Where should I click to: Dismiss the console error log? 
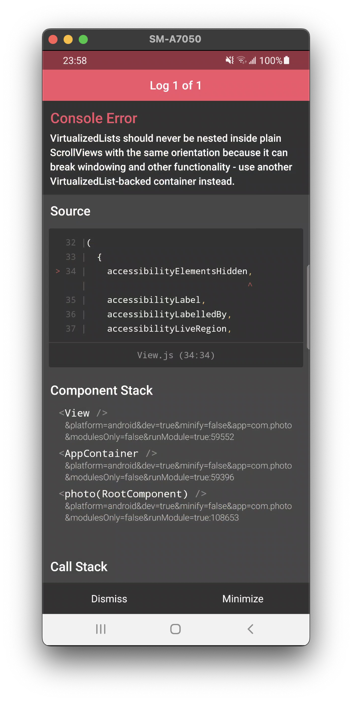tap(109, 599)
